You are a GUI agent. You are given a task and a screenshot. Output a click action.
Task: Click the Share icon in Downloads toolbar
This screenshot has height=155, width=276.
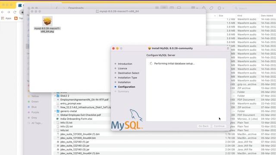tap(204, 8)
